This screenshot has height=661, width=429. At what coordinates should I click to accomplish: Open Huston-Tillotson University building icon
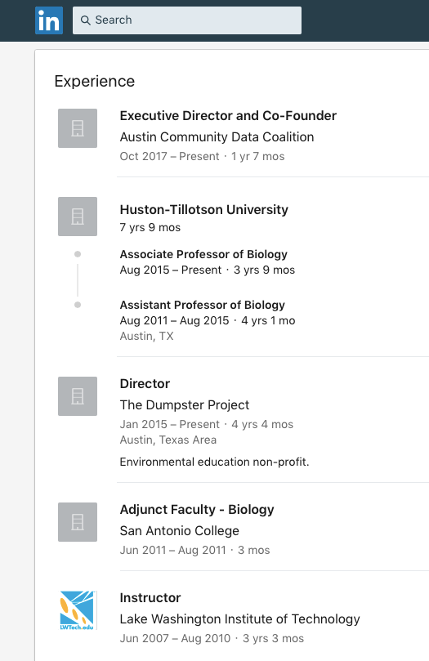[x=78, y=217]
